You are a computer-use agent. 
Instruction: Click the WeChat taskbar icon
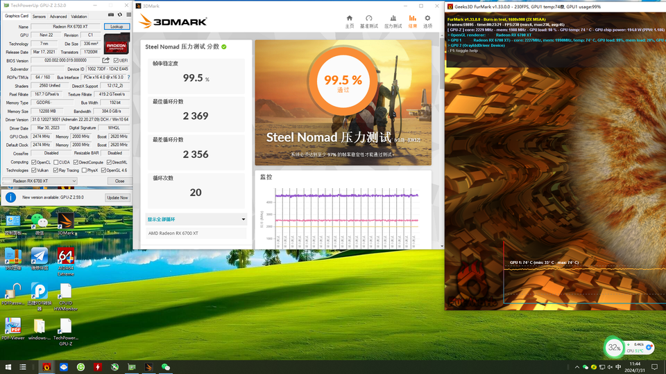166,367
